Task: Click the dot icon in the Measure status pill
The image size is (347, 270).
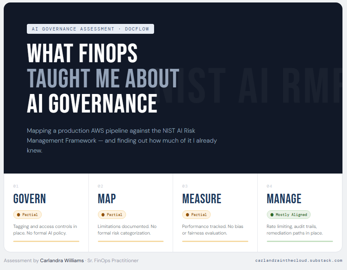Action: pyautogui.click(x=188, y=214)
